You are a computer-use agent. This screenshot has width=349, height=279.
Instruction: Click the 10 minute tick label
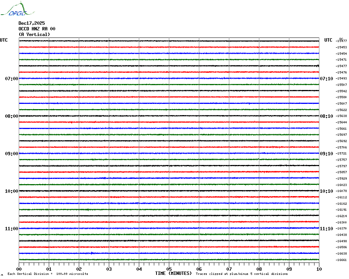[319, 269]
